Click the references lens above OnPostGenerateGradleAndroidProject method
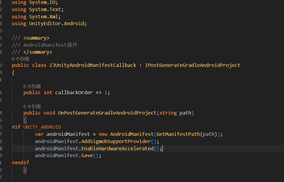 pos(32,107)
